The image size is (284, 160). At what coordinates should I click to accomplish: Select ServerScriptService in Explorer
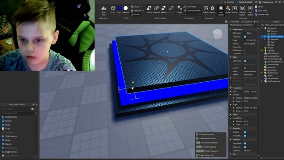(x=275, y=62)
